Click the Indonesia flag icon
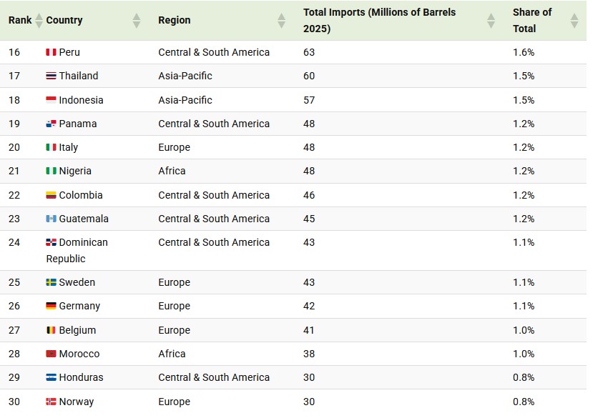This screenshot has width=603, height=418. (x=51, y=100)
